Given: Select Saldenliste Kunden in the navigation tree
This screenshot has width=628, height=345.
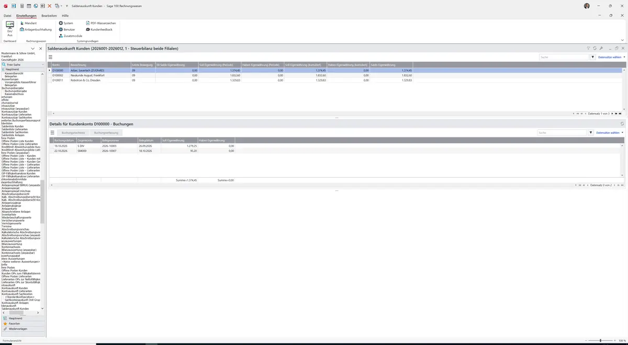Looking at the screenshot, I should (13, 126).
